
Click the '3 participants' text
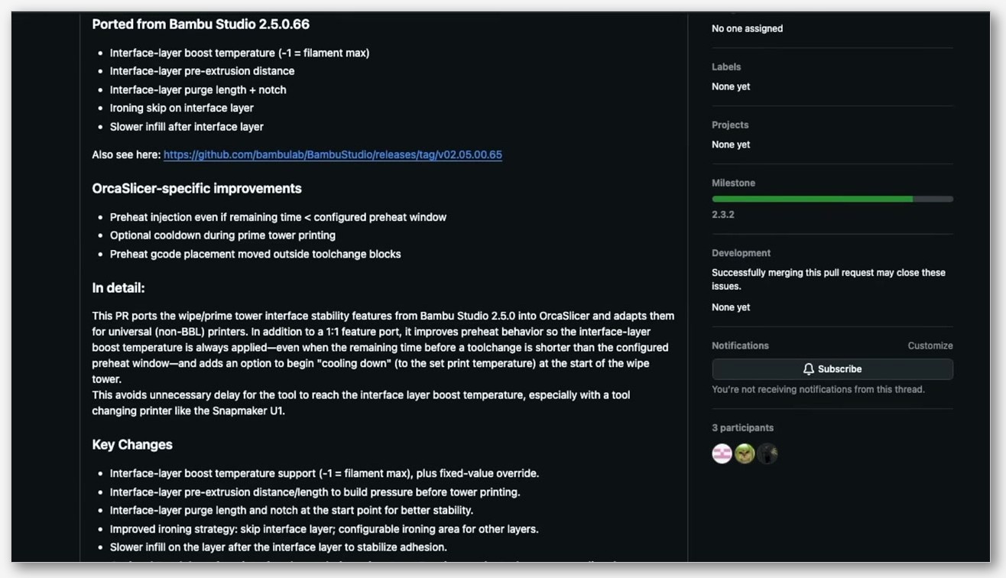[x=742, y=428]
